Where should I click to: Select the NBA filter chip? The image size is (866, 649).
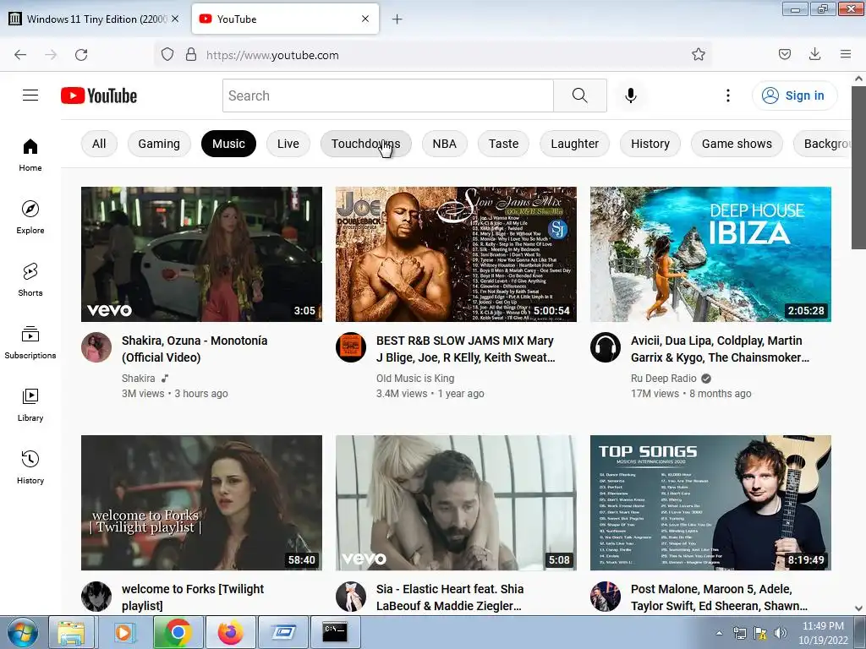445,144
